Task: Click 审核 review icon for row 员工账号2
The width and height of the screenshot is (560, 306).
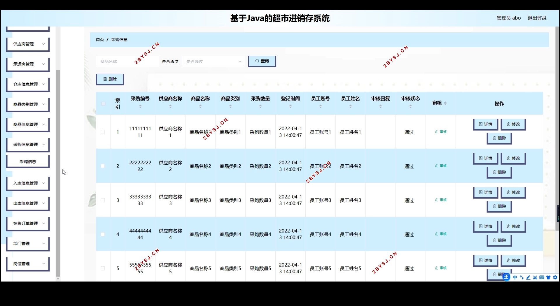Action: click(x=441, y=166)
